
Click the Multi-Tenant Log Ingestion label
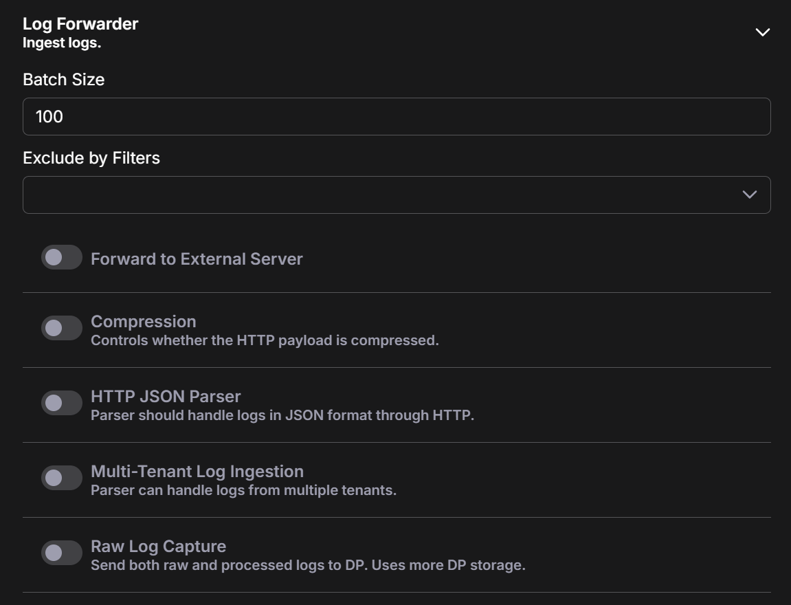pyautogui.click(x=197, y=472)
